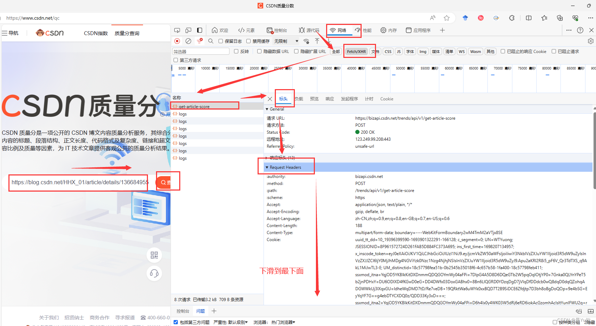Open the 预览 request detail tab
The width and height of the screenshot is (596, 326).
click(314, 99)
